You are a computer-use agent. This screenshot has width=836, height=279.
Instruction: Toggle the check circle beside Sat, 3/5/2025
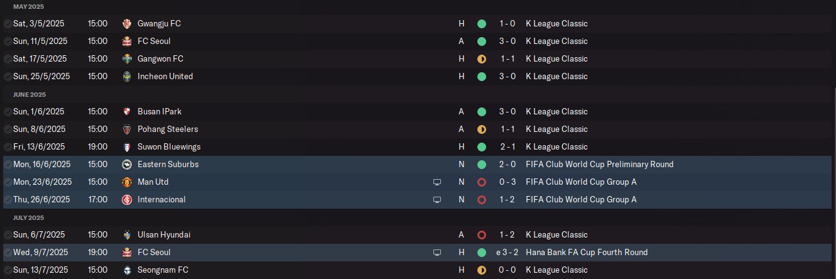(8, 24)
